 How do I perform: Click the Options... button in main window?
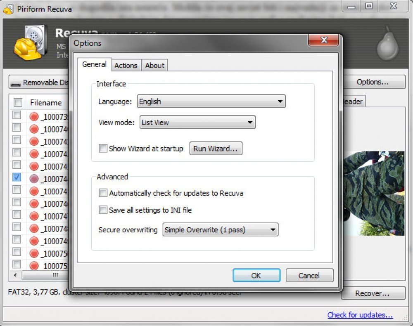(x=374, y=82)
